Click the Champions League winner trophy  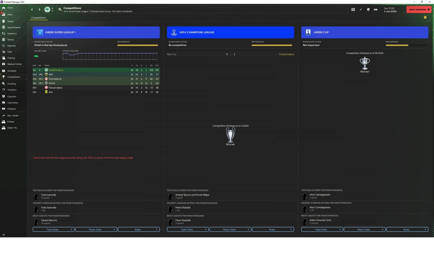pyautogui.click(x=231, y=135)
